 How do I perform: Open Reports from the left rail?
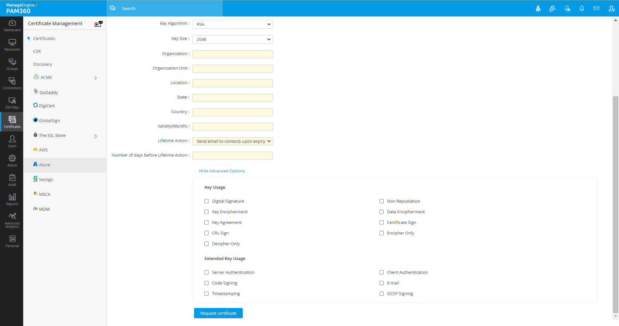point(12,199)
